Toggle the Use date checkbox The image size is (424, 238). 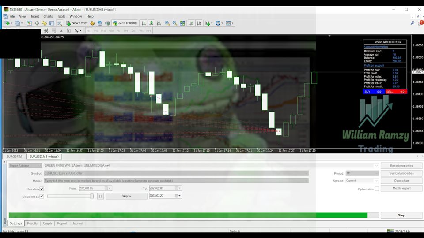(x=42, y=189)
